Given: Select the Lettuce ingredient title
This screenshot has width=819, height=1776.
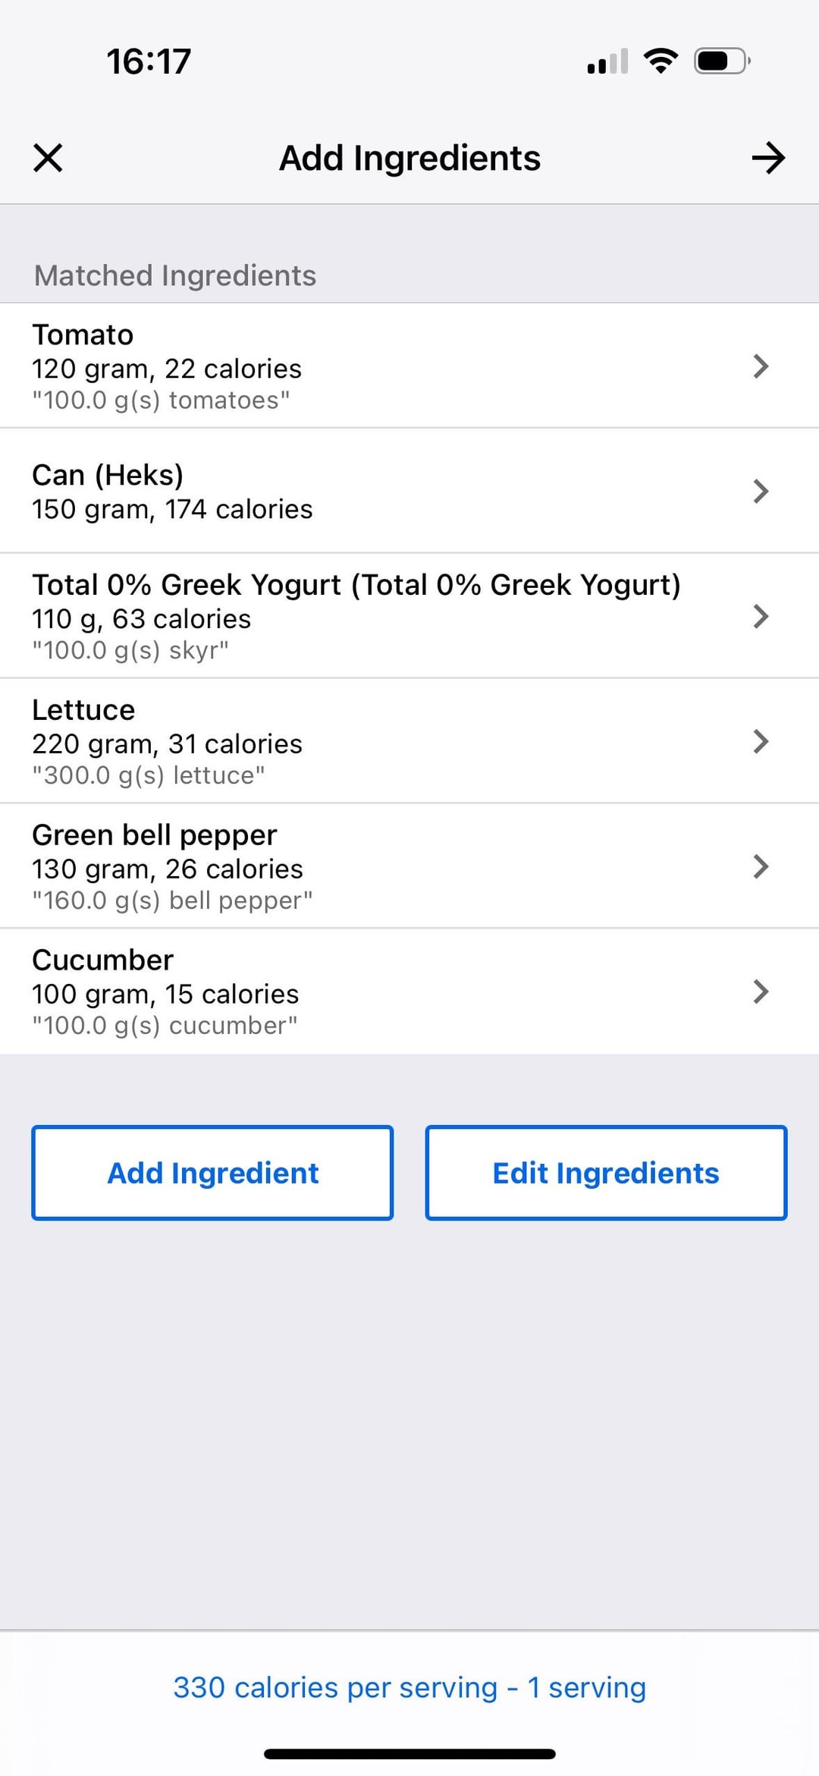Looking at the screenshot, I should pos(83,710).
